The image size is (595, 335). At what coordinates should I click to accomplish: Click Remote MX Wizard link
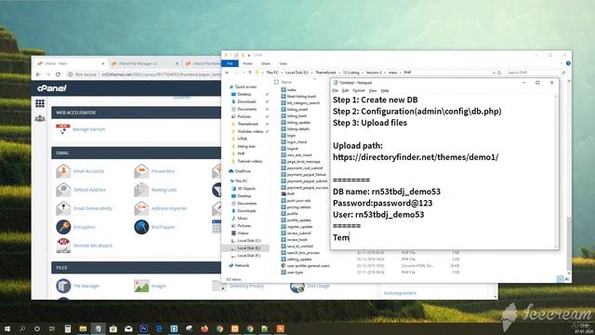click(x=93, y=246)
